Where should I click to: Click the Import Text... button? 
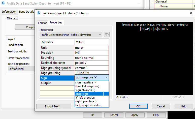click(x=54, y=106)
